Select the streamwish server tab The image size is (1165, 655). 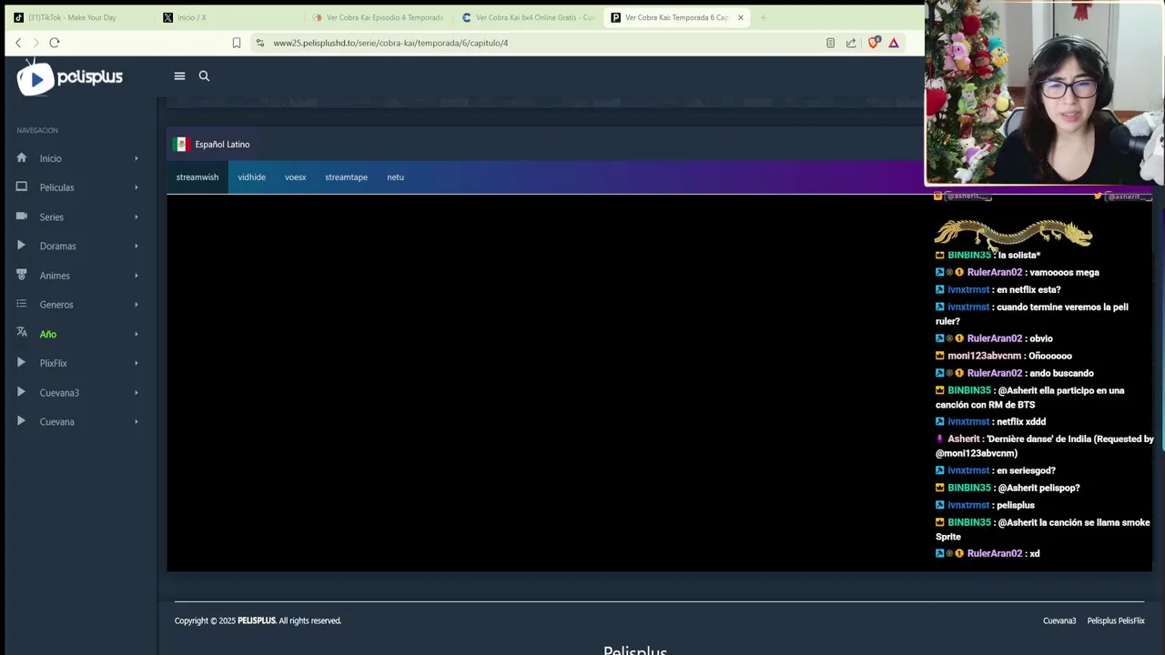click(198, 177)
